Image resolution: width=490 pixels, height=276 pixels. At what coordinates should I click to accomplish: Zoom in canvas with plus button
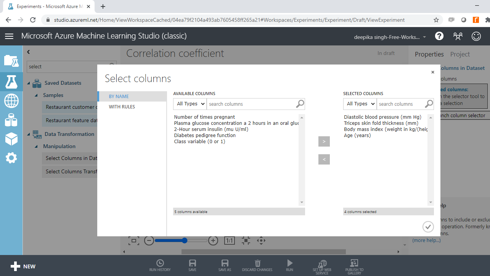tap(213, 240)
